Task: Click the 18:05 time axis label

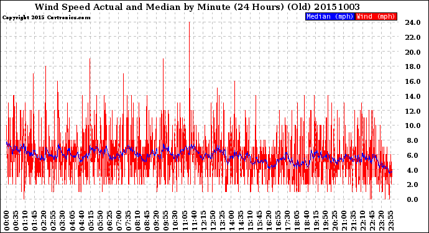Action: (x=297, y=221)
